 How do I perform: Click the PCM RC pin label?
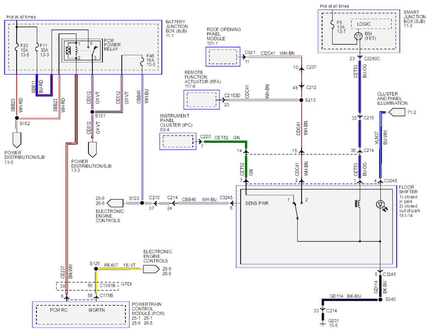(x=59, y=310)
